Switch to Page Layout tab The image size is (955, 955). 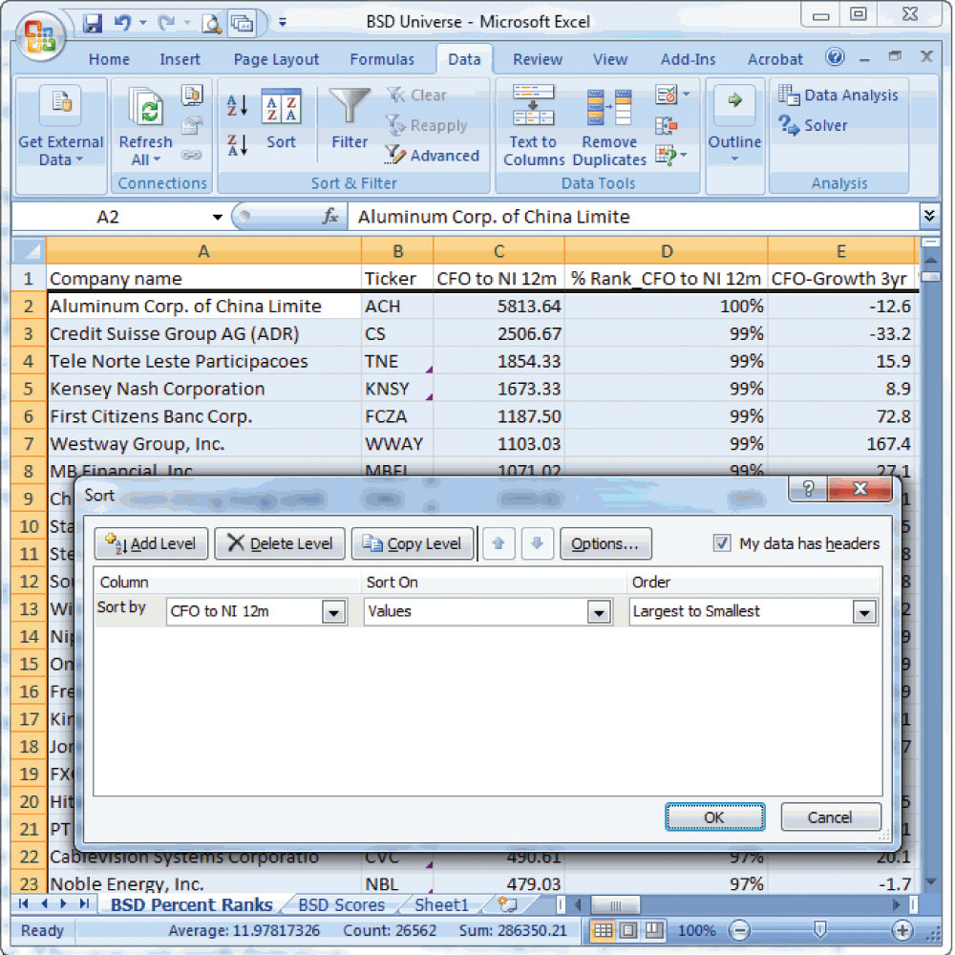tap(276, 59)
